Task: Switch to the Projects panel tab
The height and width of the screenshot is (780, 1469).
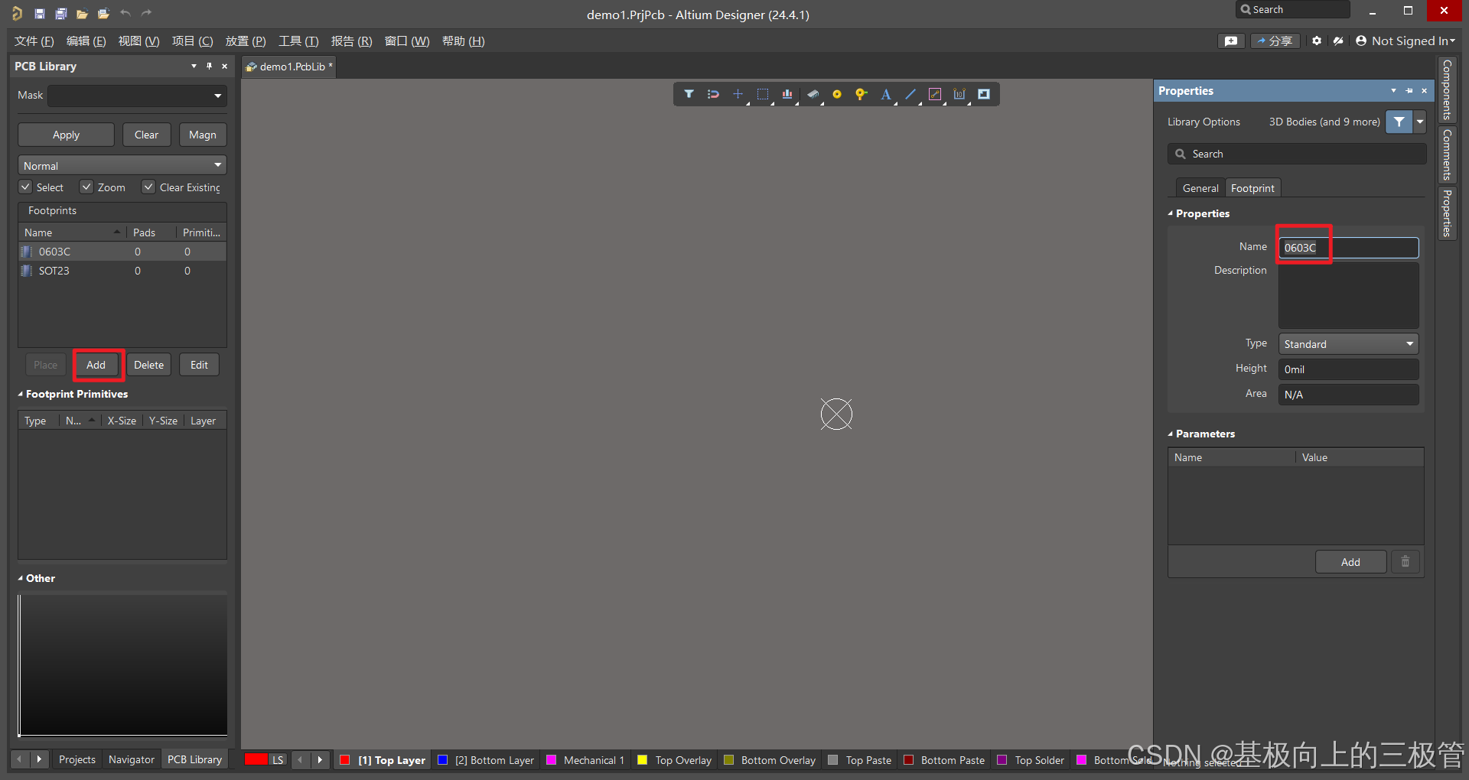Action: pyautogui.click(x=77, y=759)
